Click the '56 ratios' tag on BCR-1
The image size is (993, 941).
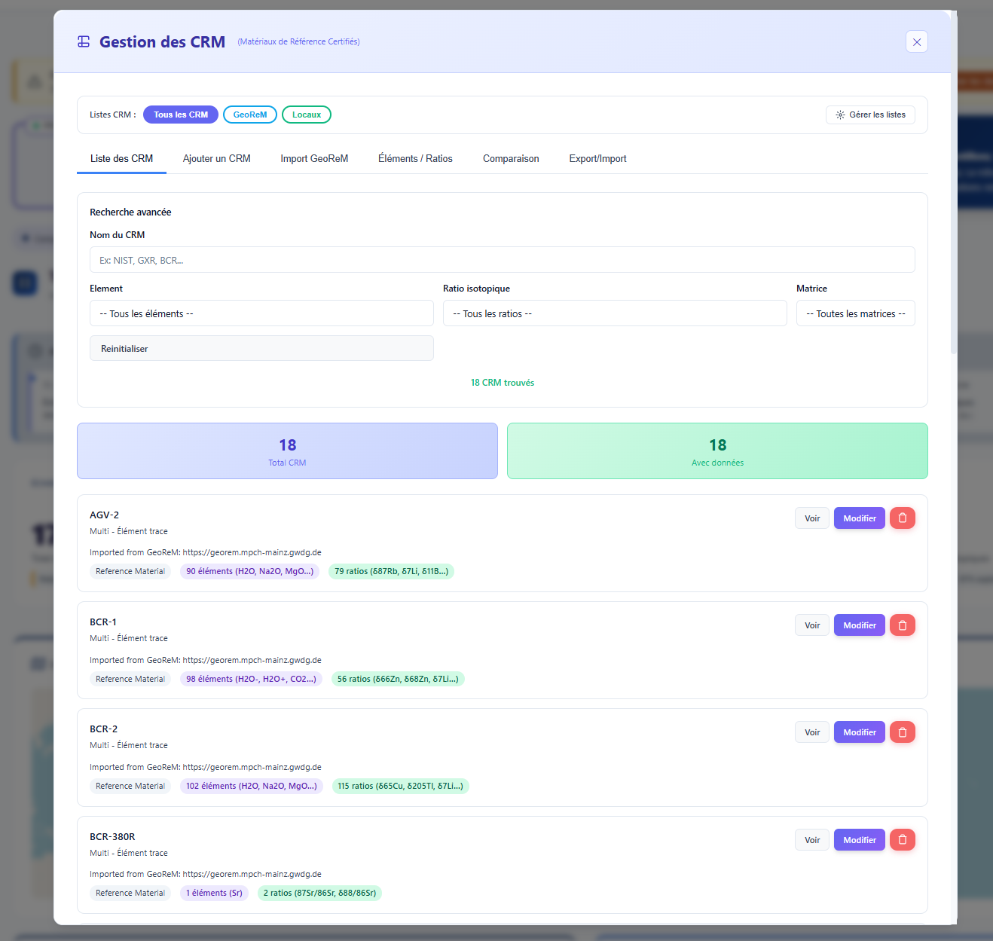coord(398,679)
